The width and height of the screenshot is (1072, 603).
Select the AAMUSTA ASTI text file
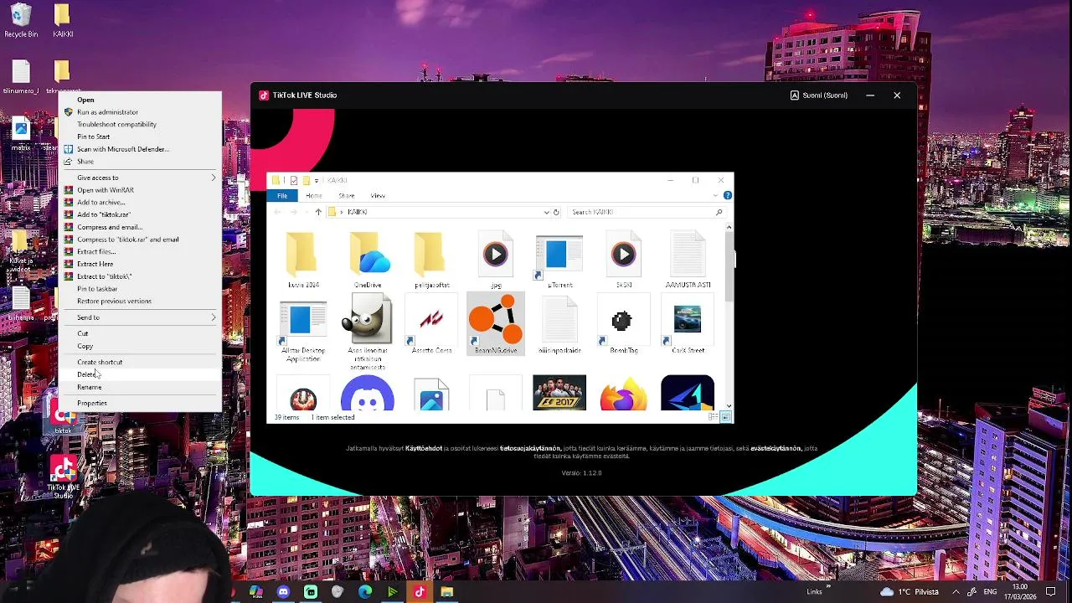pyautogui.click(x=688, y=260)
